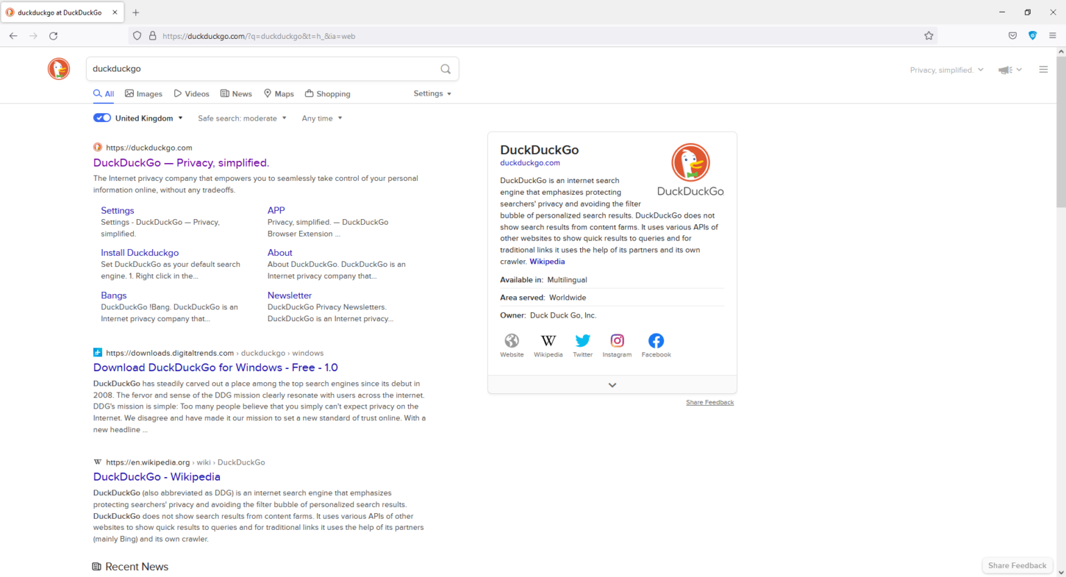The image size is (1066, 577).
Task: Click the Website globe icon
Action: (x=511, y=341)
